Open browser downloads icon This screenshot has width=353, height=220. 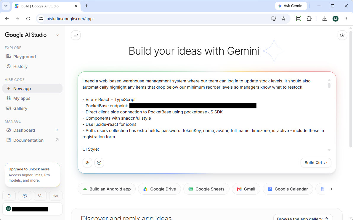[325, 19]
